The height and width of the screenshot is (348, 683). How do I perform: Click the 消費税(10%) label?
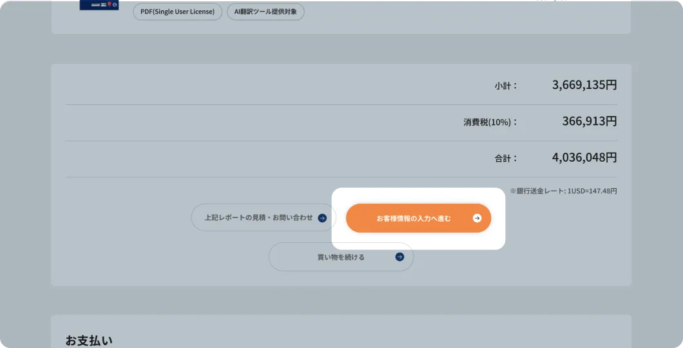[490, 122]
